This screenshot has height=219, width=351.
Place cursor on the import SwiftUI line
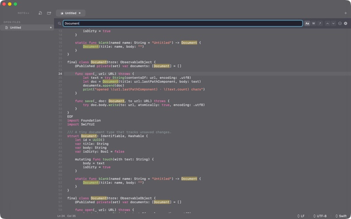pos(81,124)
